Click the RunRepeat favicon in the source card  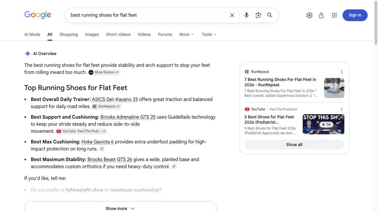247,72
